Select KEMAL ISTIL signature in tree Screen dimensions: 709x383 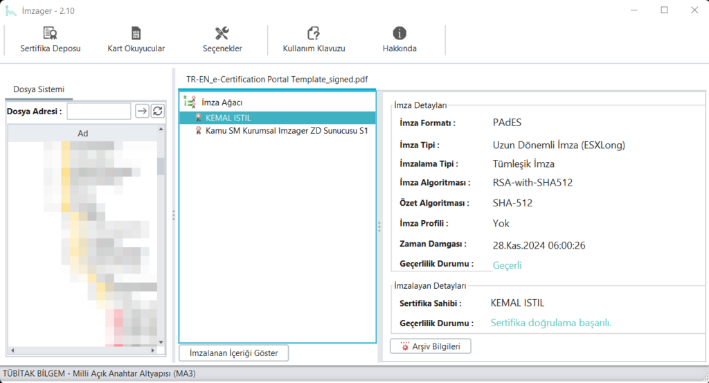coord(277,118)
